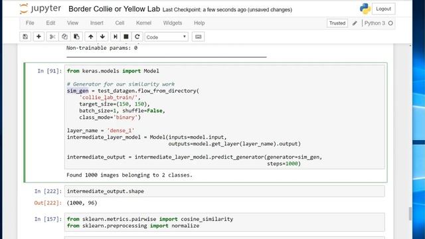Open the View menu
425x239 pixels.
tap(72, 23)
